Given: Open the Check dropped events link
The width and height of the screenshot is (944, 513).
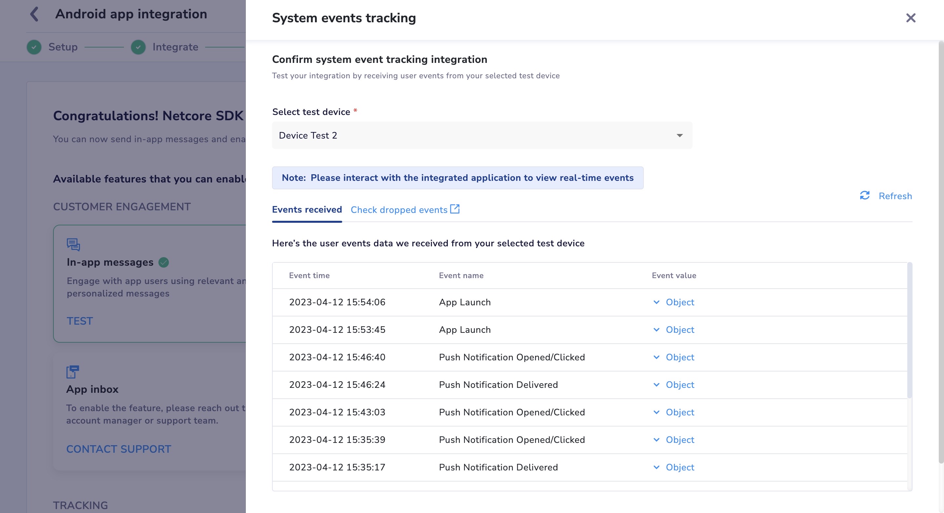Looking at the screenshot, I should click(x=399, y=210).
